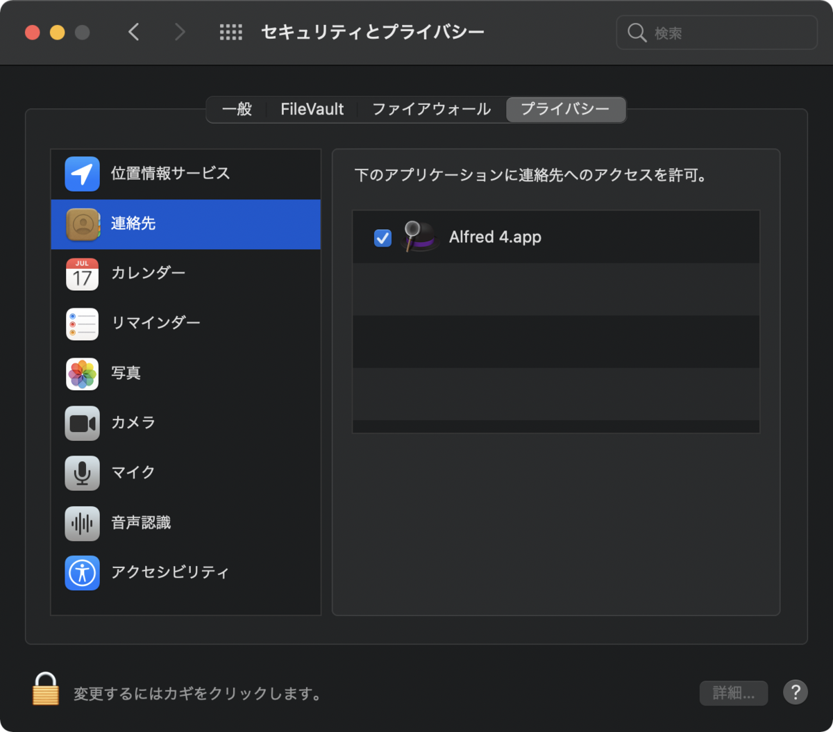
Task: Open カレンダー privacy settings via its icon
Action: (x=82, y=274)
